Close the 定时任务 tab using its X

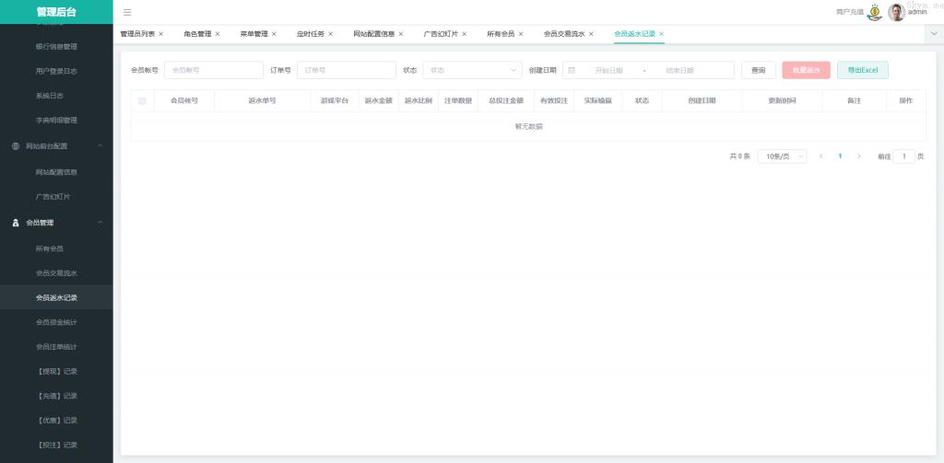pyautogui.click(x=331, y=34)
